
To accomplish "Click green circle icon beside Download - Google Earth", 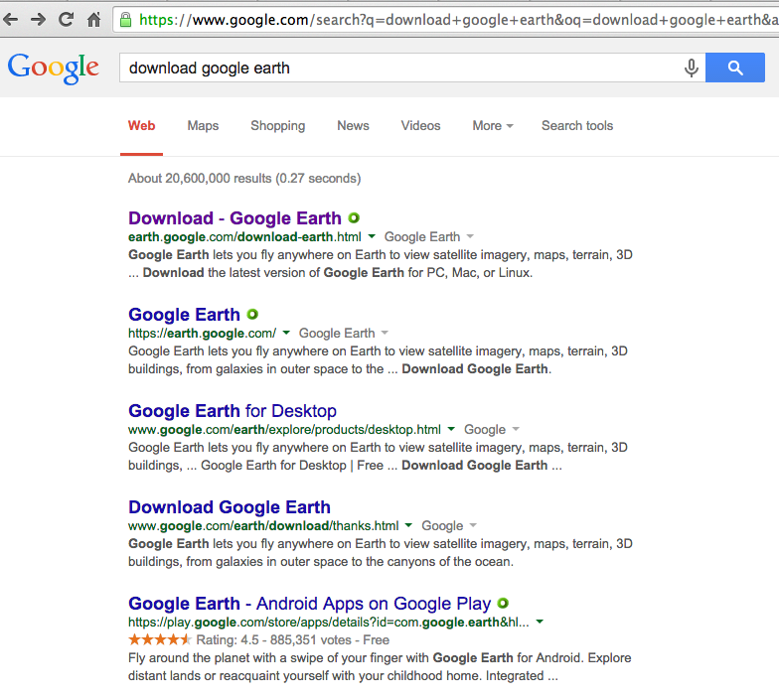I will point(354,218).
